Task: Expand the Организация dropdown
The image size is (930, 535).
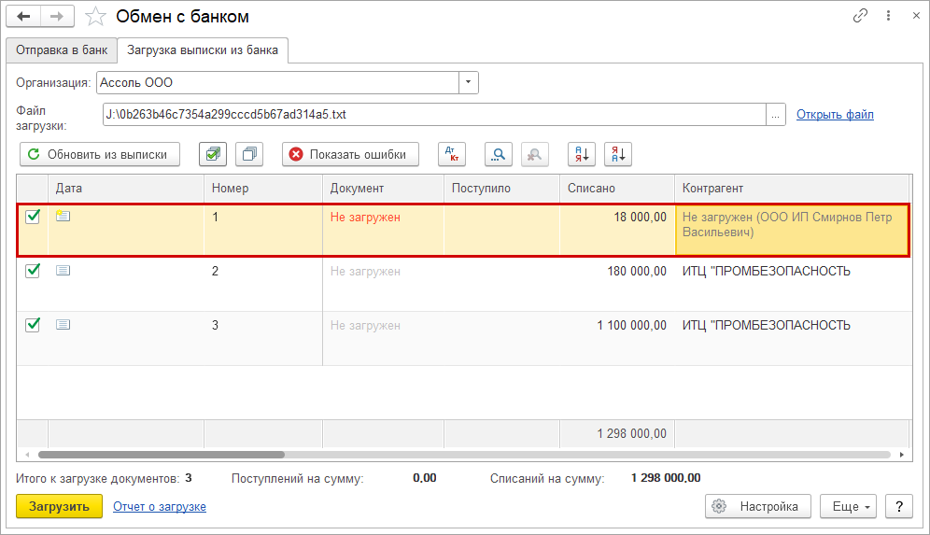Action: click(469, 82)
